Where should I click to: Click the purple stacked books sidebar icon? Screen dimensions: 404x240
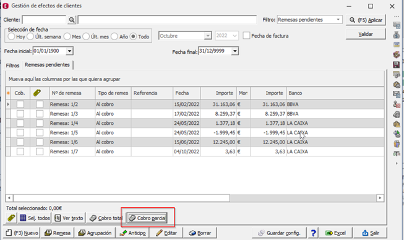397,54
